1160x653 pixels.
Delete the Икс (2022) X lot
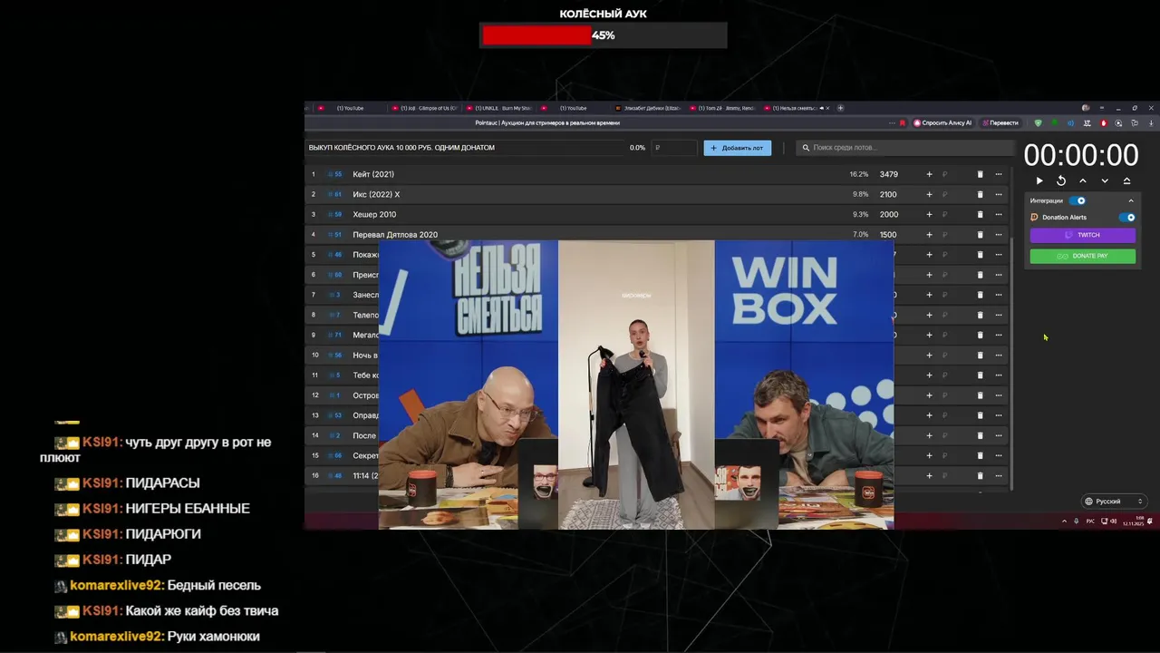tap(980, 194)
